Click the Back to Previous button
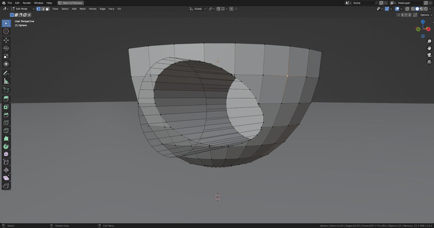The width and height of the screenshot is (434, 228). tap(71, 3)
